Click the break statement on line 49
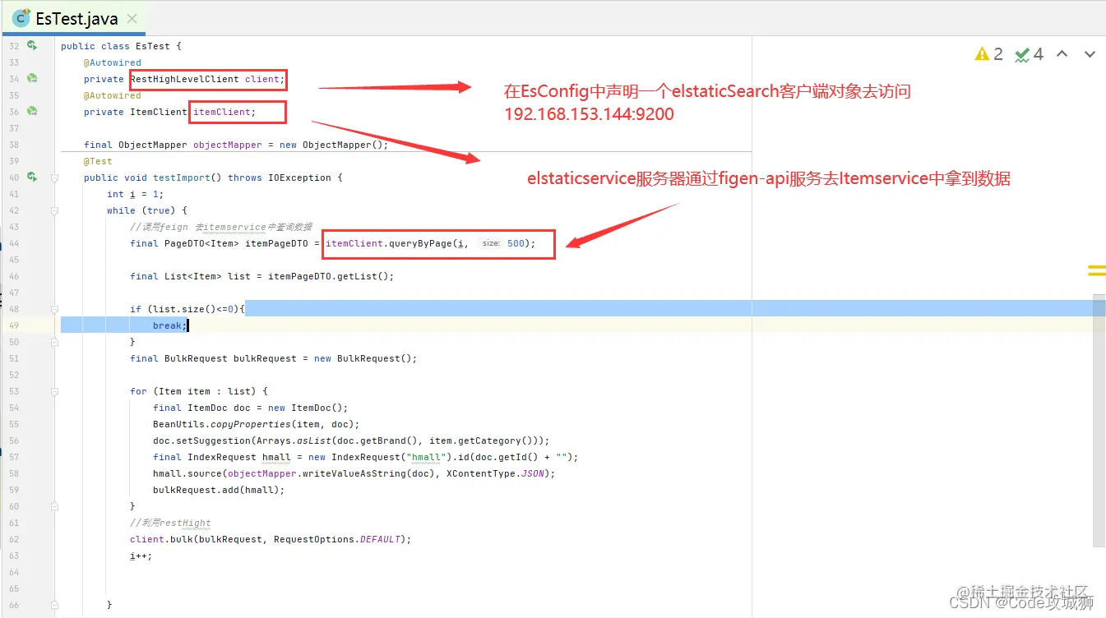Viewport: 1106px width, 618px height. pos(170,325)
